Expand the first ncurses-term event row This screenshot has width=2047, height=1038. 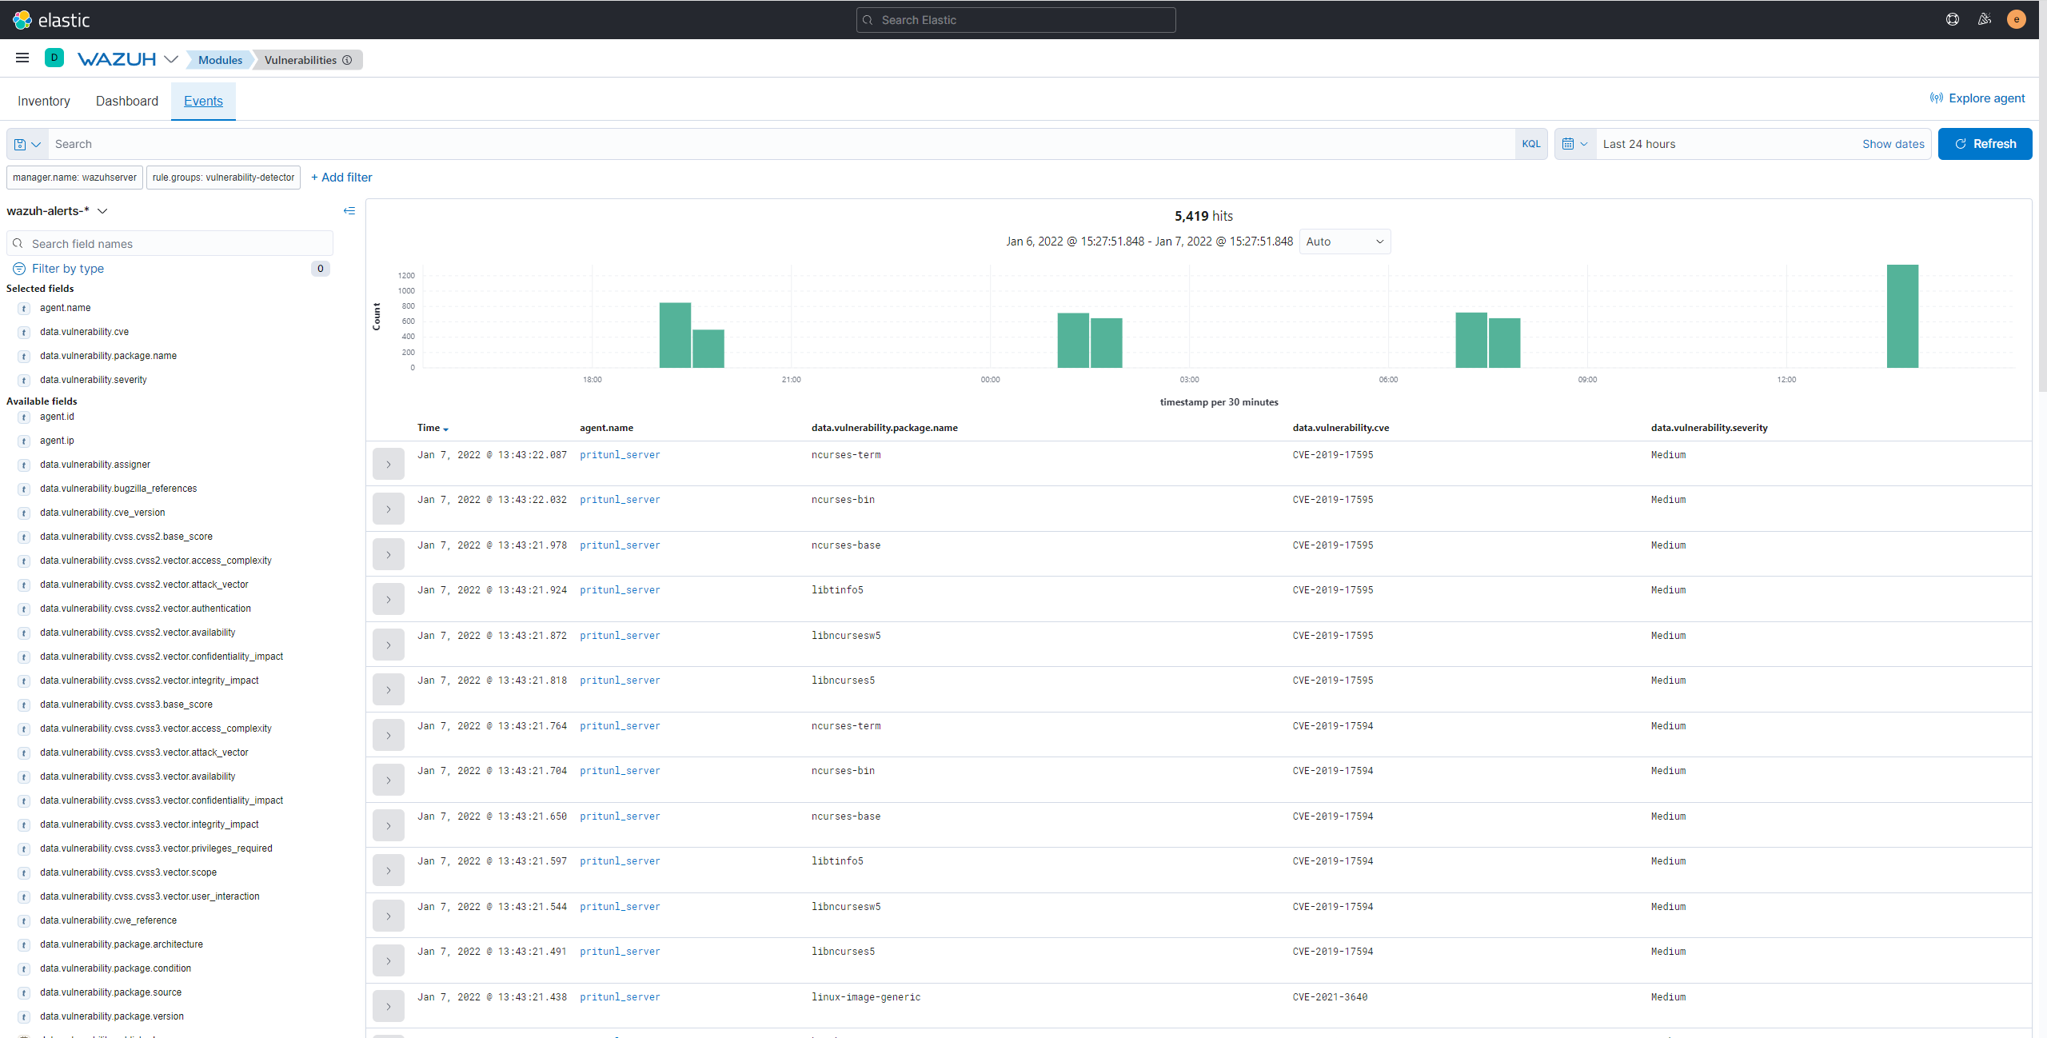pos(389,464)
